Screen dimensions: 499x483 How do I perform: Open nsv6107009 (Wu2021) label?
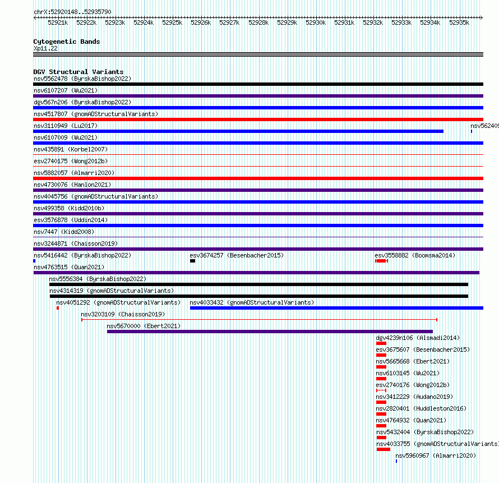(x=66, y=137)
